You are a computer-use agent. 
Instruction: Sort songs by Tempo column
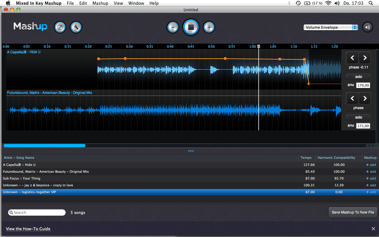pyautogui.click(x=306, y=158)
